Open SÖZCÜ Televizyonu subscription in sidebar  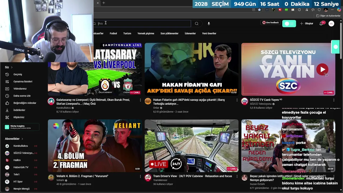pyautogui.click(x=21, y=153)
